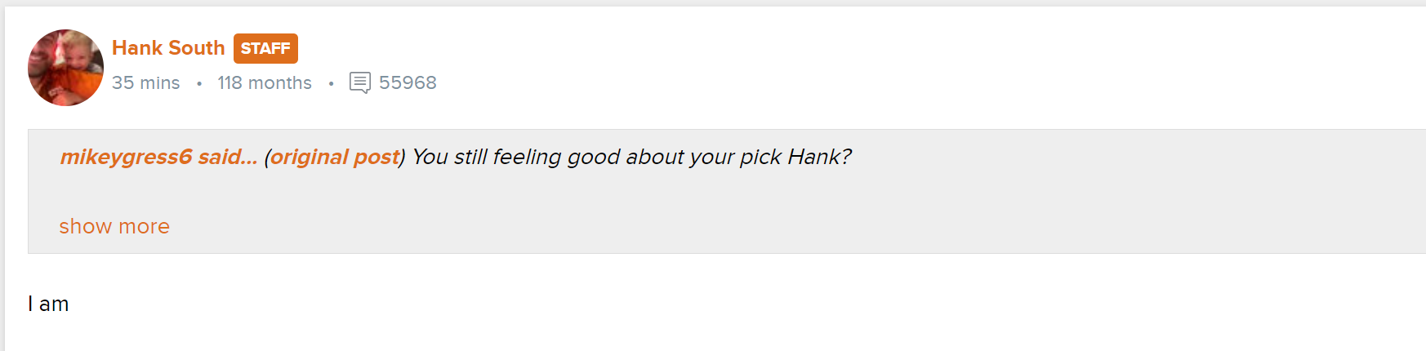Click the 55968 post count number
The width and height of the screenshot is (1426, 351).
[408, 82]
